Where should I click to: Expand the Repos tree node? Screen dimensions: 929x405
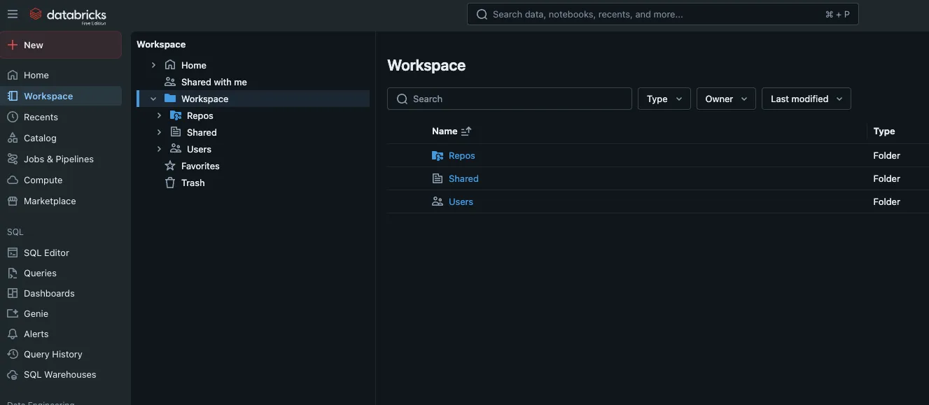pos(159,115)
